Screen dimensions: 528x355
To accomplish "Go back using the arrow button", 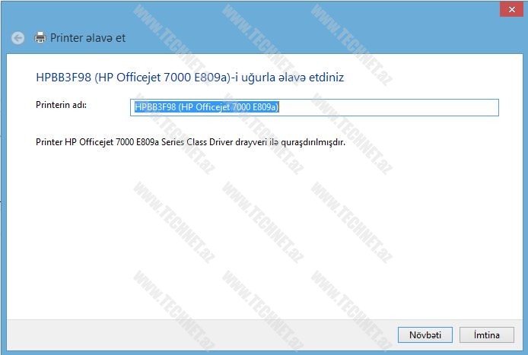I will tap(18, 37).
